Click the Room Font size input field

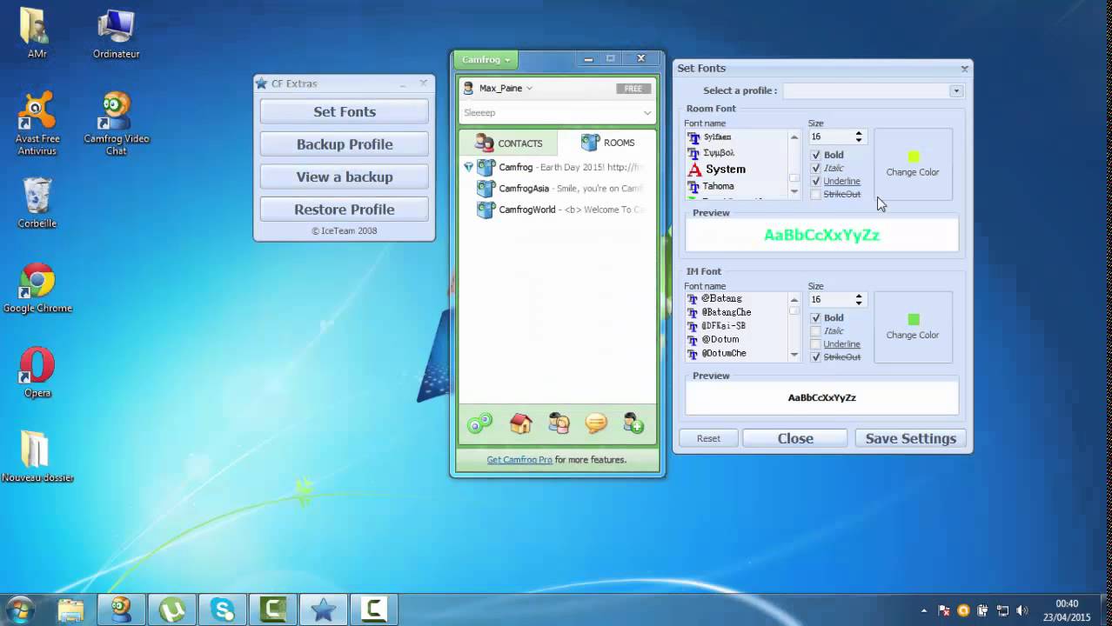[x=831, y=137]
